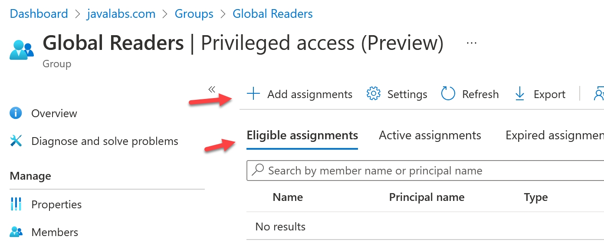Click the Members people icon
This screenshot has width=604, height=243.
click(16, 232)
